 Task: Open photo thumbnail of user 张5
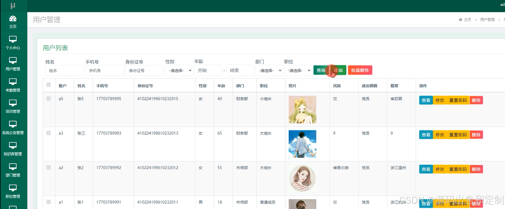point(303,109)
